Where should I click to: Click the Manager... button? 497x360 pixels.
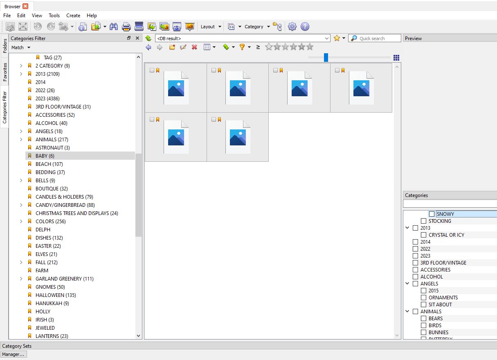(x=13, y=354)
